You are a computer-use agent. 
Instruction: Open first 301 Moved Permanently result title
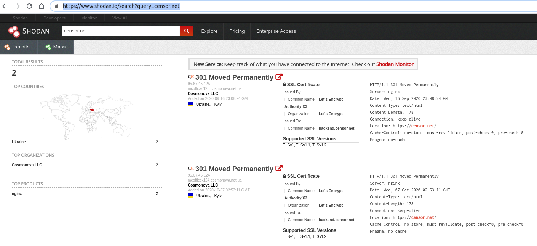234,77
